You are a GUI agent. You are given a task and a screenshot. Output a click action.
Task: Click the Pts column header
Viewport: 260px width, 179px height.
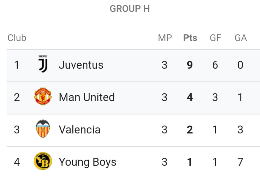190,38
